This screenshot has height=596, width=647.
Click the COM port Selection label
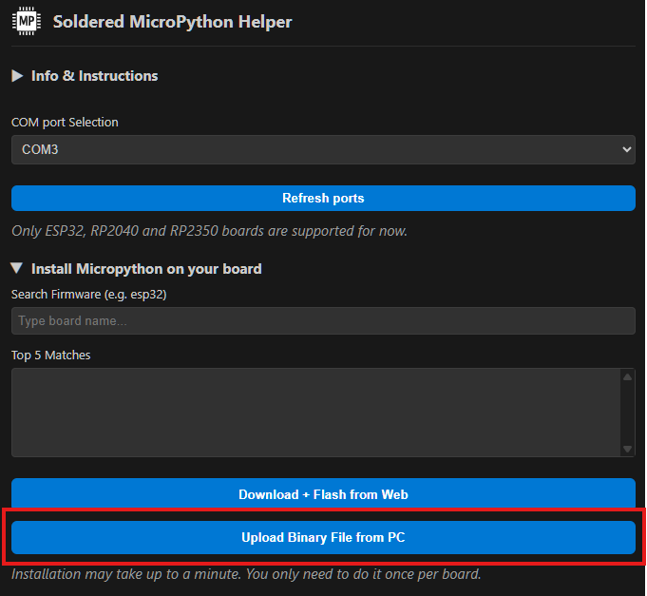click(65, 123)
